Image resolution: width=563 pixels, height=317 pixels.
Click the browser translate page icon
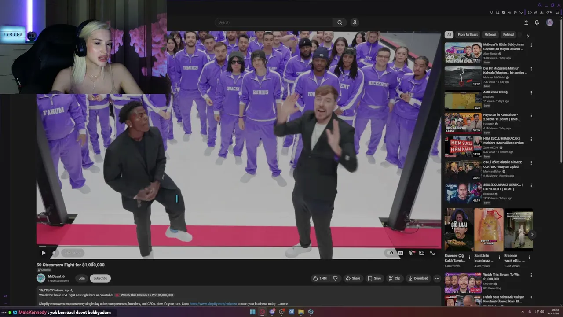[x=509, y=12]
